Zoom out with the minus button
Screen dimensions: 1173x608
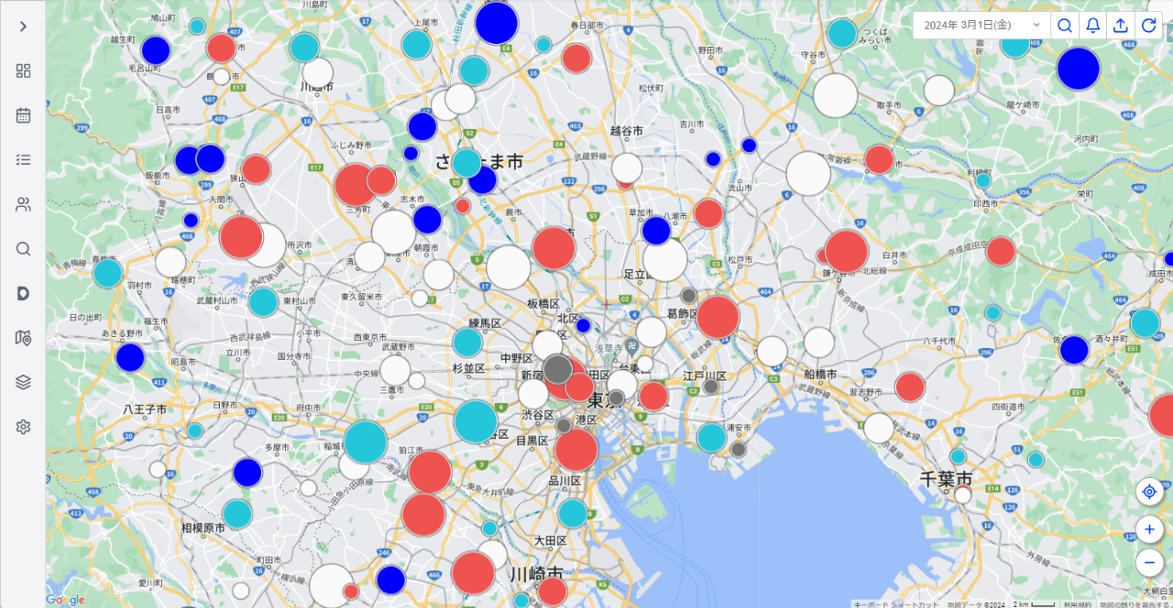pyautogui.click(x=1149, y=562)
